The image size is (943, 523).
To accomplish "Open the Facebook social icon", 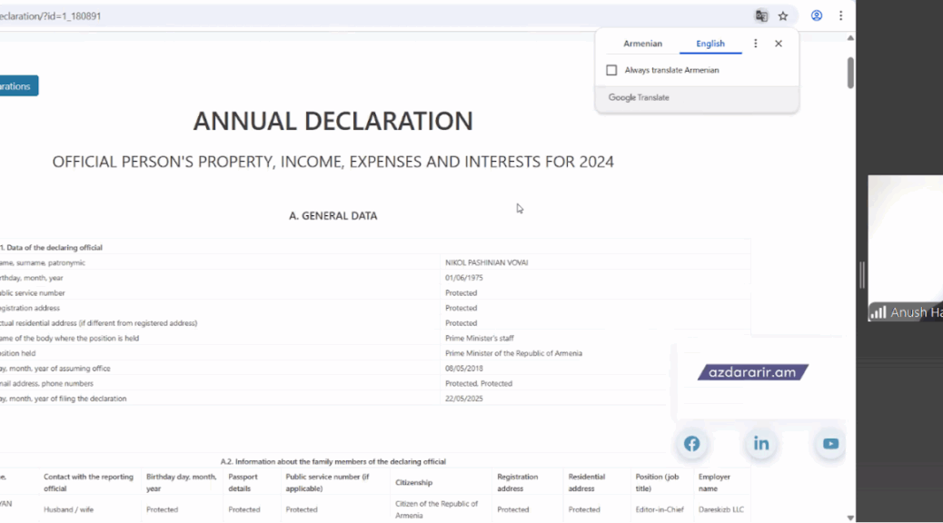I will 691,444.
